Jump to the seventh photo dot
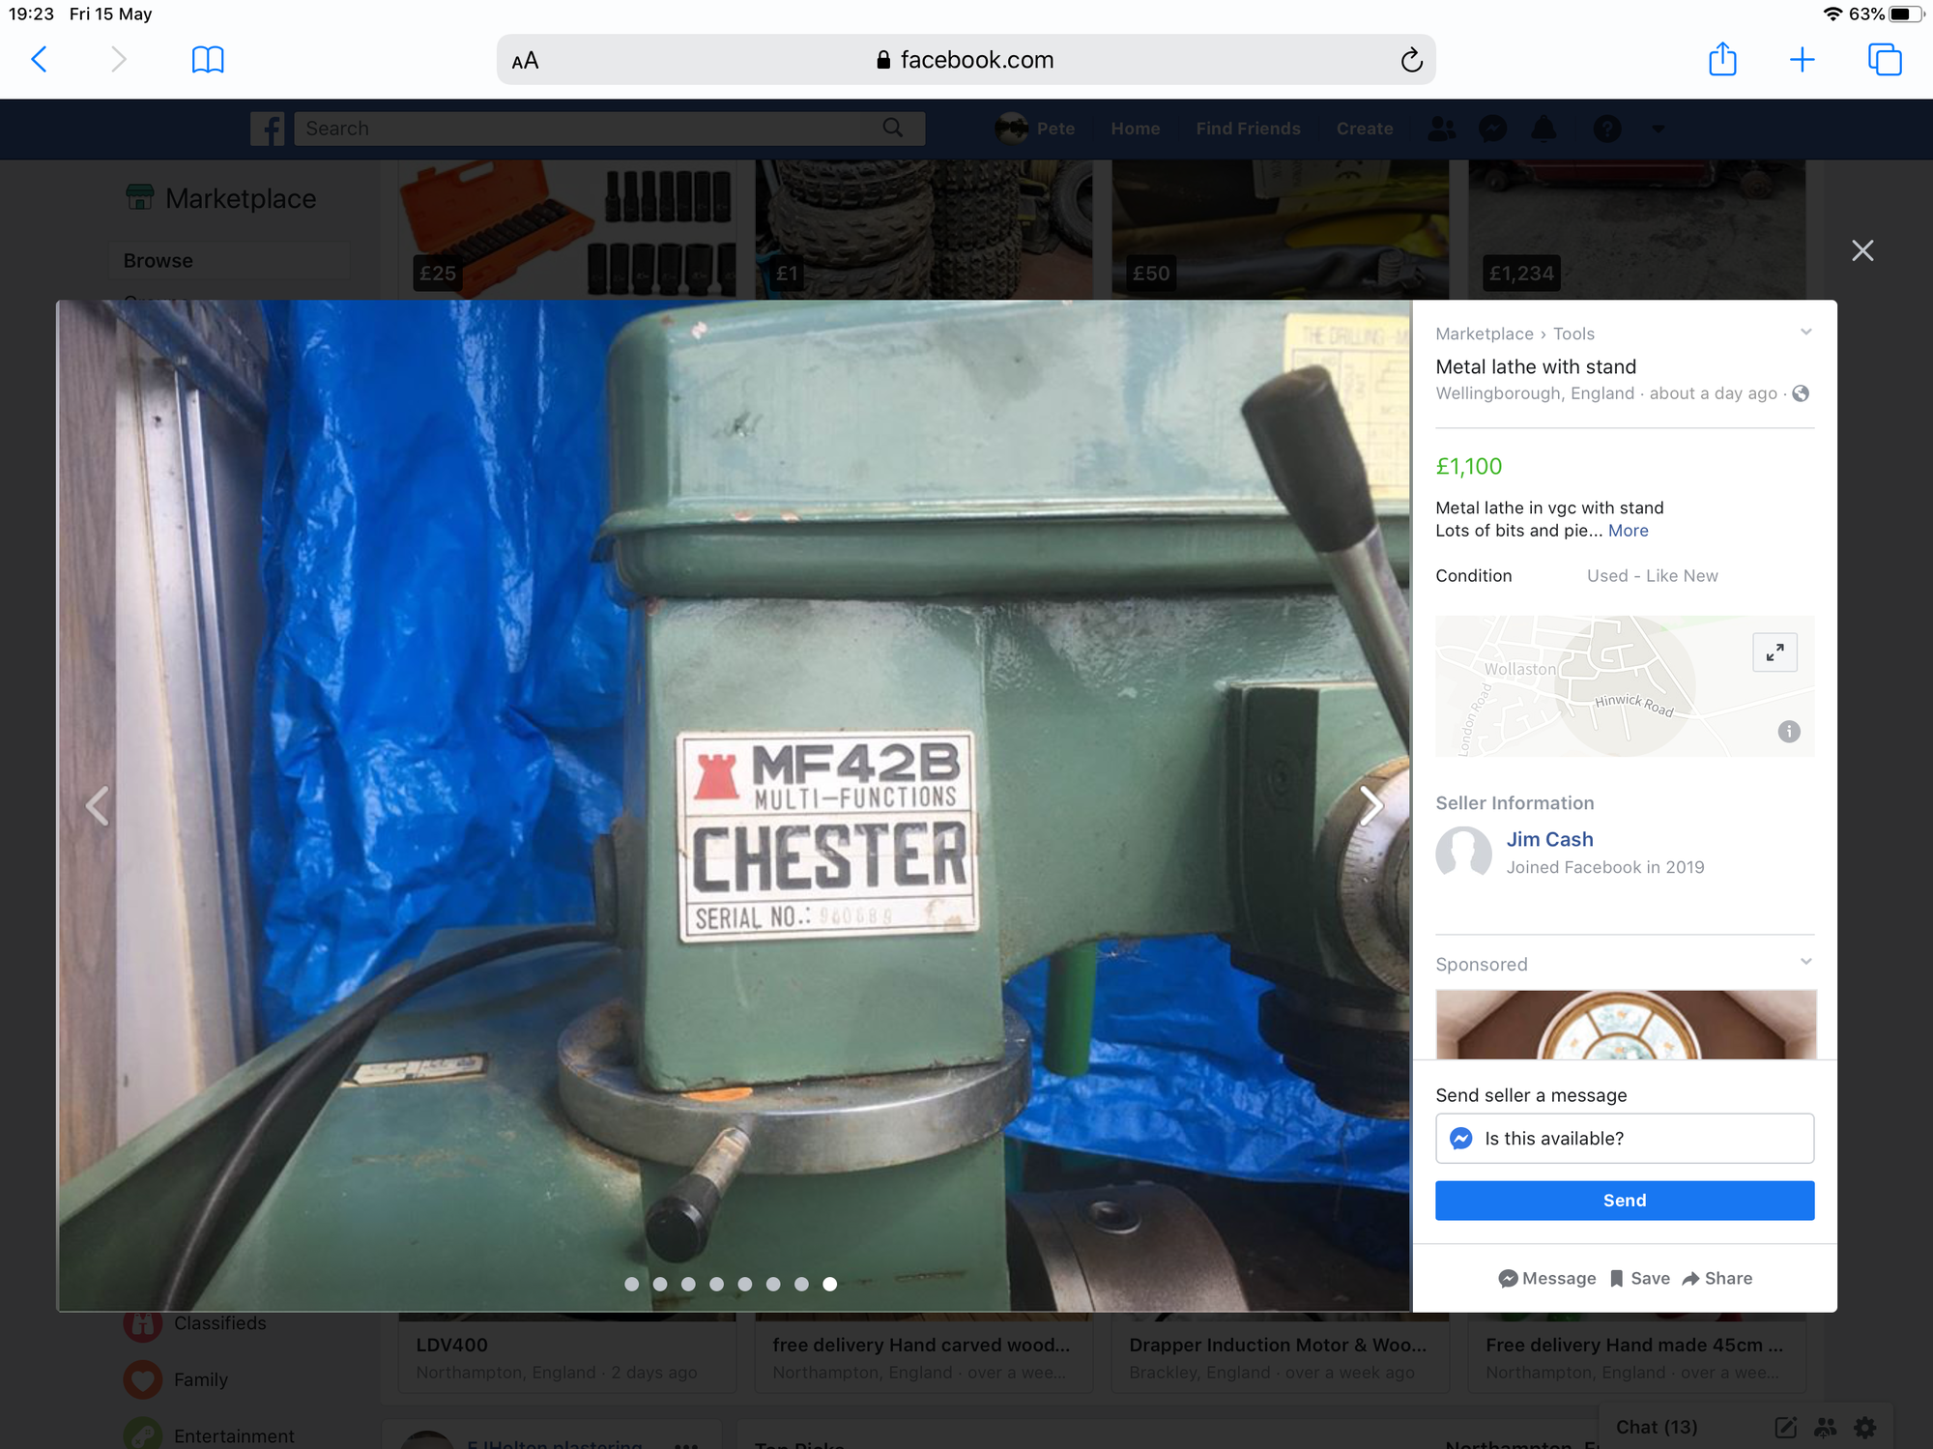Screen dimensions: 1933x1449 coord(801,1284)
